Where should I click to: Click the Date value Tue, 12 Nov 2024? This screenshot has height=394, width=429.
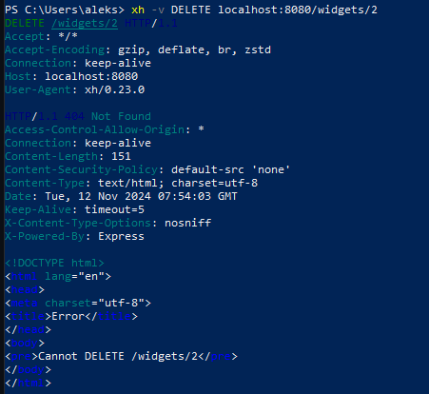[98, 196]
